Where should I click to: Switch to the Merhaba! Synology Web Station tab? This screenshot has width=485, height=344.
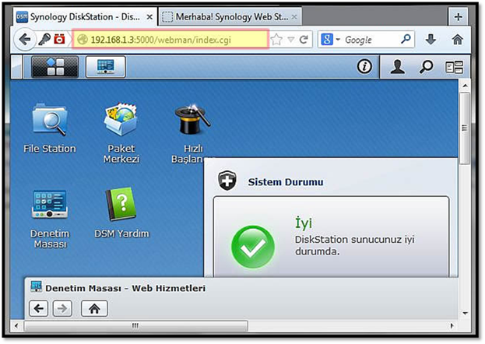pyautogui.click(x=226, y=16)
